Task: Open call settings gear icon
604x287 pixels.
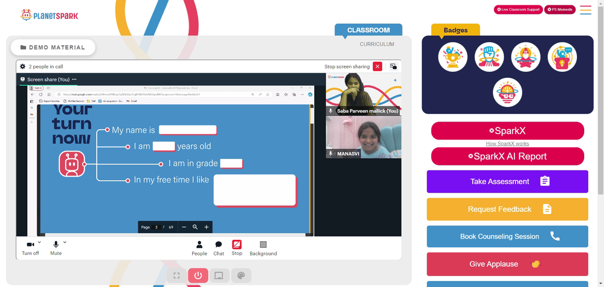Action: (x=23, y=66)
